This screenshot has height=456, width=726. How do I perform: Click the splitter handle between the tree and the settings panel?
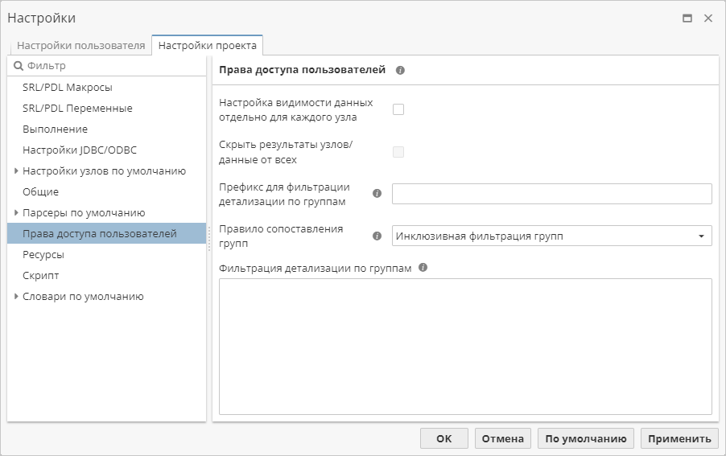[x=209, y=239]
